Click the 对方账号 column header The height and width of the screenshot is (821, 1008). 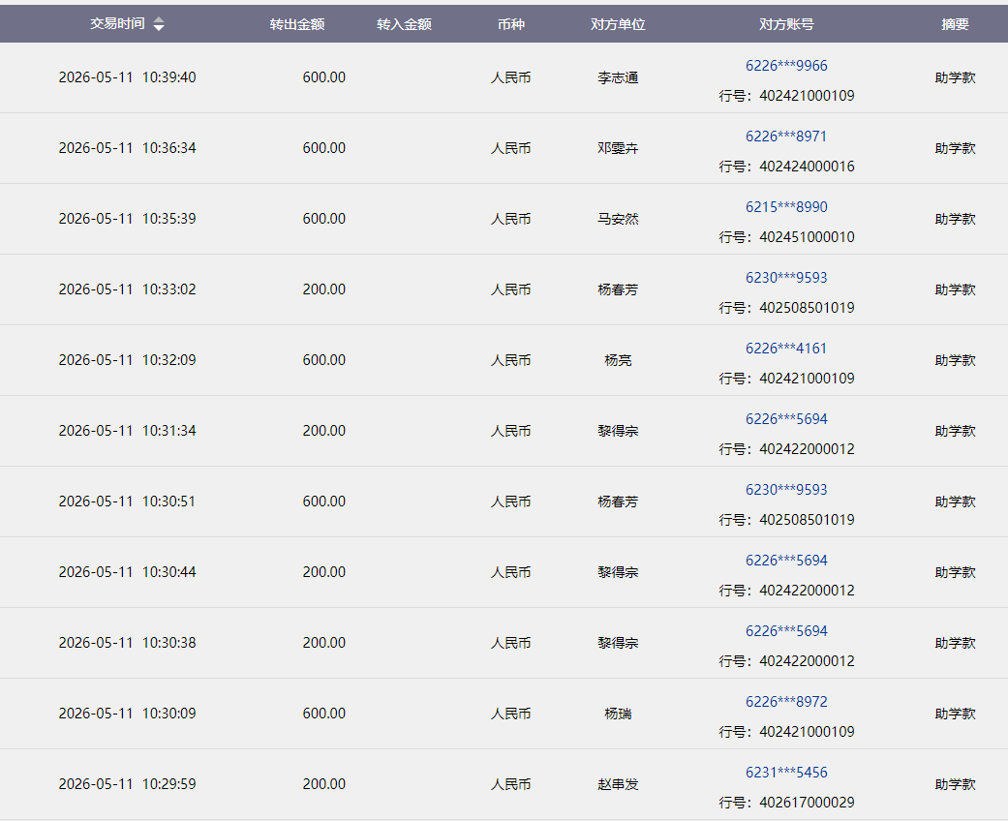coord(786,24)
